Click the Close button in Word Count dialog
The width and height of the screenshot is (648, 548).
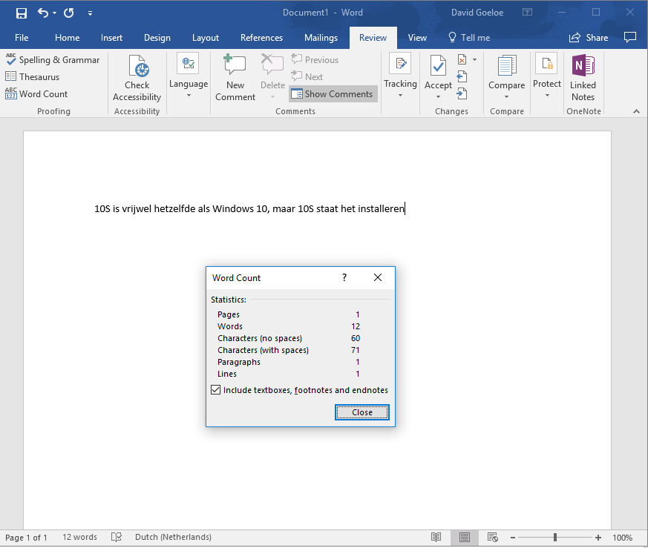coord(362,412)
